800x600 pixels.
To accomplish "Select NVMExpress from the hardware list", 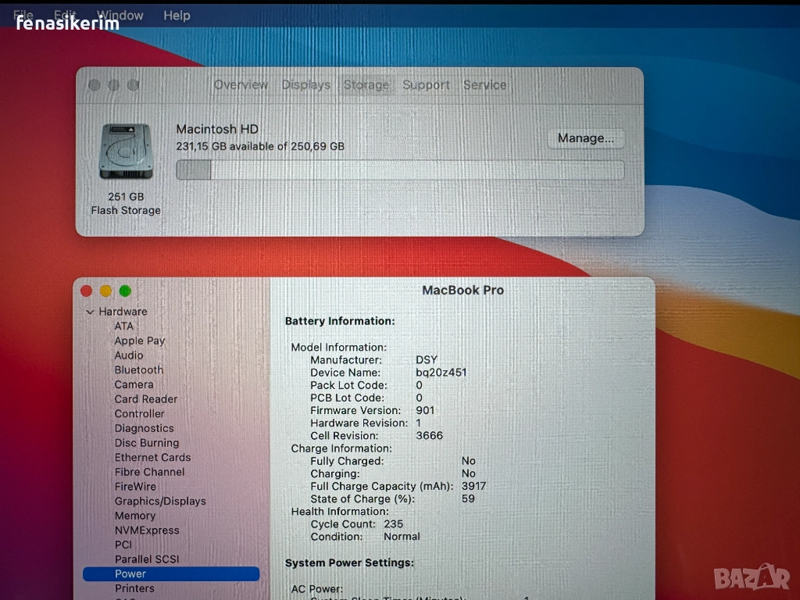I will point(147,530).
